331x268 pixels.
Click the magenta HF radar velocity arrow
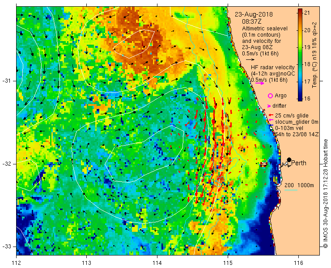(259, 83)
